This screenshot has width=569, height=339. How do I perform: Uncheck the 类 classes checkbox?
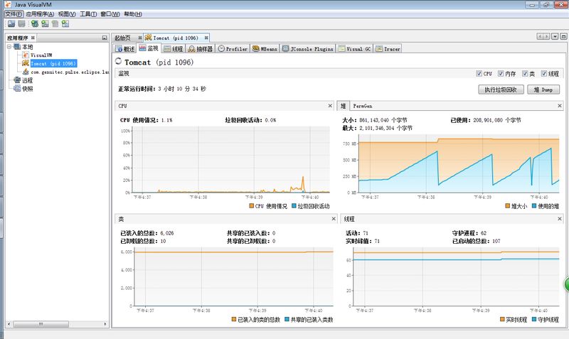click(x=525, y=73)
